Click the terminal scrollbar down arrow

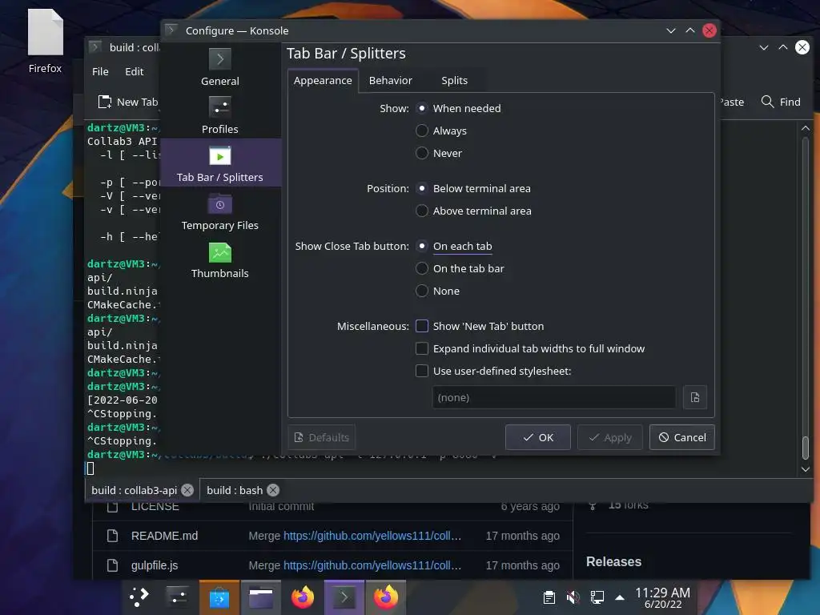(x=806, y=469)
